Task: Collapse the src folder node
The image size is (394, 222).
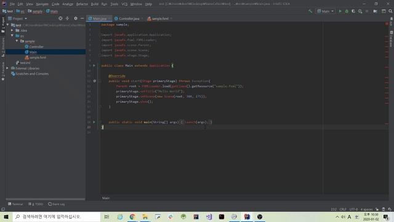Action: pos(12,36)
